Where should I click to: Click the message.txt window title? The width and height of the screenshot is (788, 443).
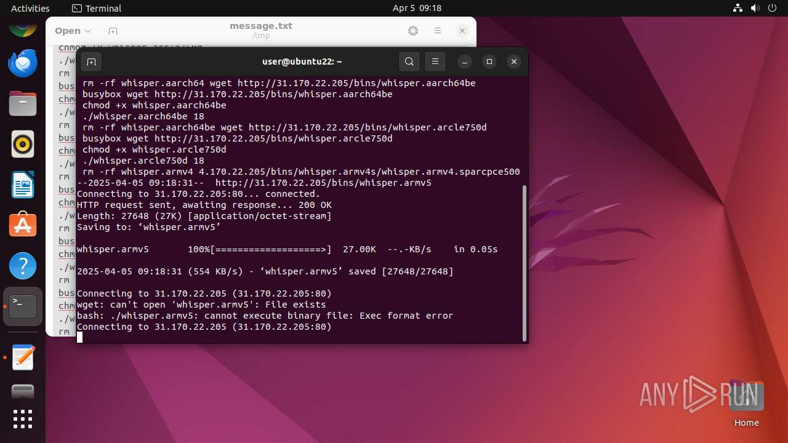pos(261,26)
